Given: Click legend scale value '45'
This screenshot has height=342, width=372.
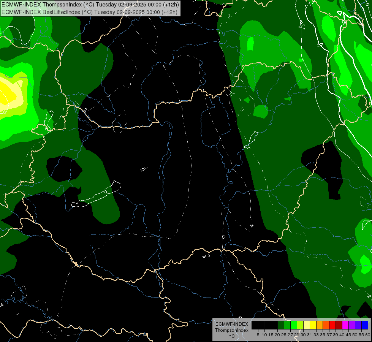Looking at the screenshot, I should pos(349,335).
